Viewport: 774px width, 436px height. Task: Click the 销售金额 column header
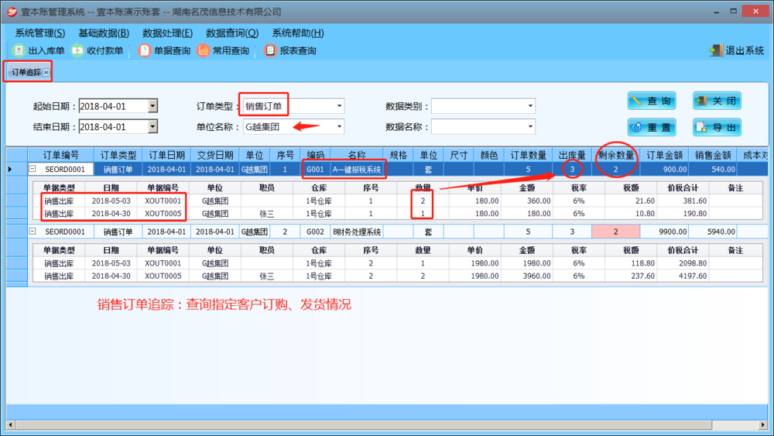point(712,155)
